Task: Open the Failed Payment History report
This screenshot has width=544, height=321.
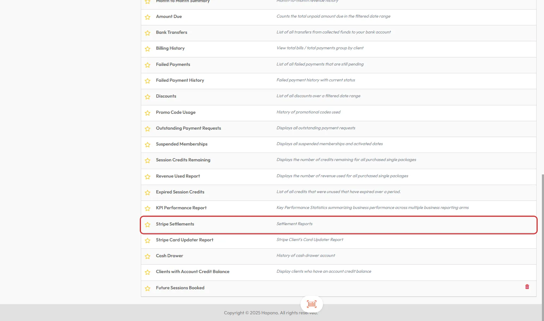Action: pos(180,80)
